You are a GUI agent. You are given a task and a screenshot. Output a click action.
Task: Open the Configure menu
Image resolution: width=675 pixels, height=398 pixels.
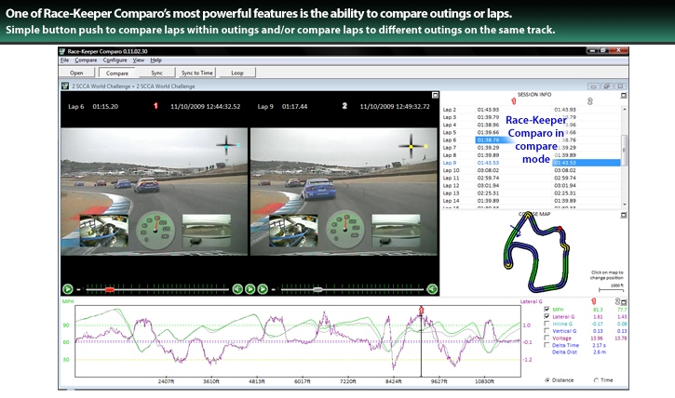(x=115, y=60)
